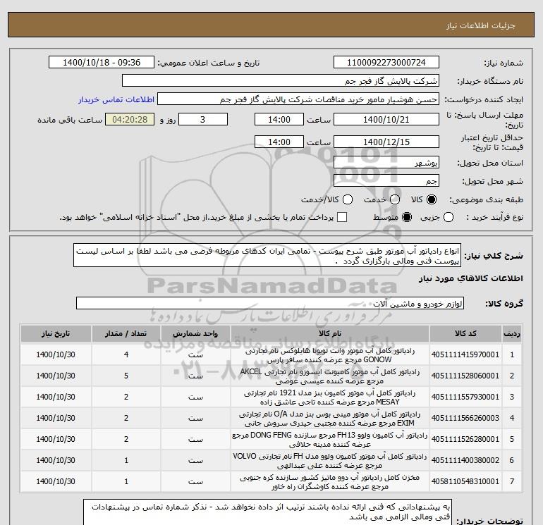Click the واحد شمارش column header

point(195,333)
